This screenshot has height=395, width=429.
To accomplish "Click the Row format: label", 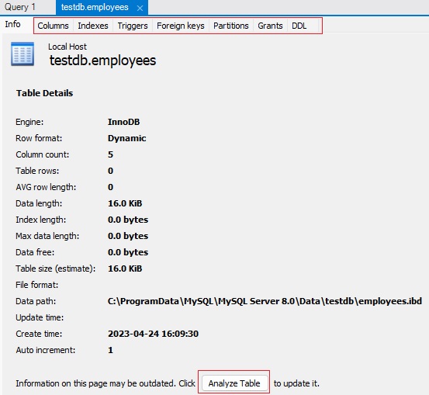I will [39, 138].
